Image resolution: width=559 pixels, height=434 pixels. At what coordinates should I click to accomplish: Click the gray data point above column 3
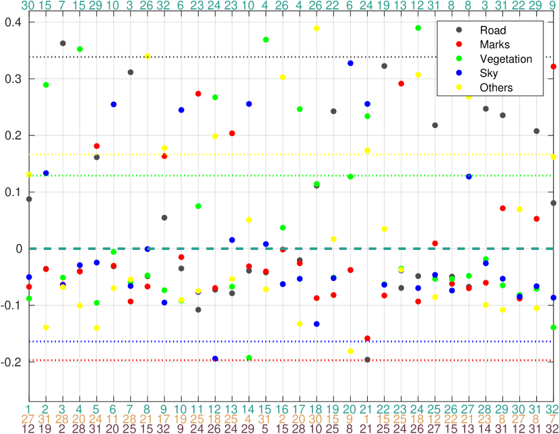coord(63,43)
